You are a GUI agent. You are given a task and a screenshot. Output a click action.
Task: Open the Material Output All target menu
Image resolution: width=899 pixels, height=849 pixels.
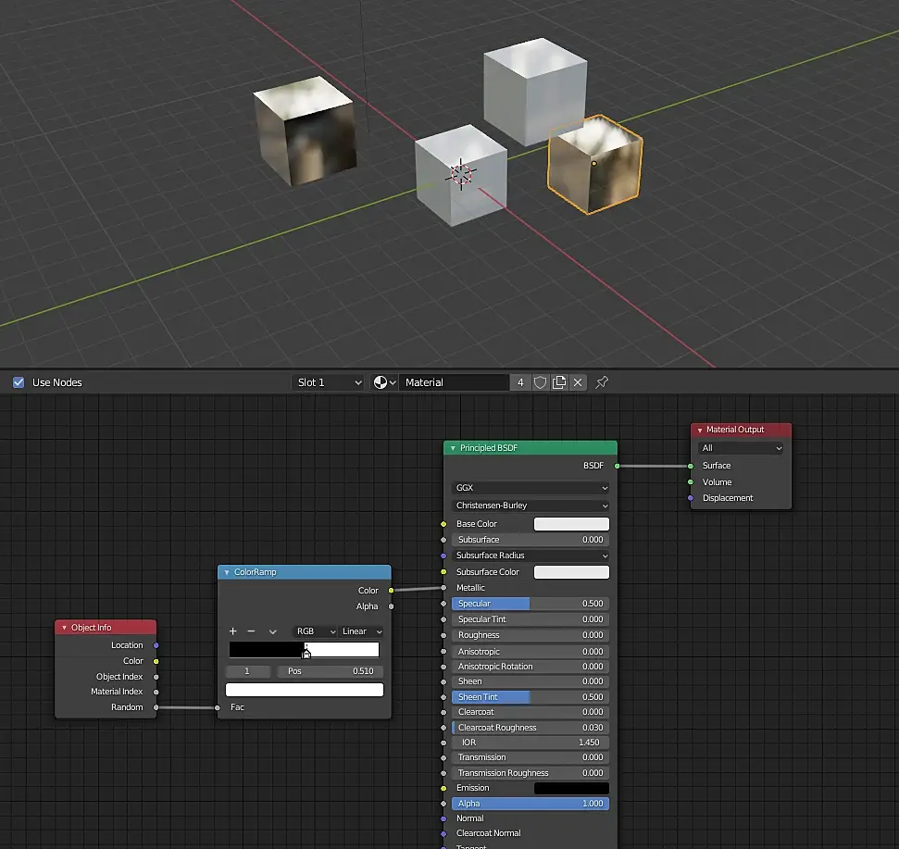[x=741, y=448]
